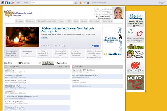Open the Bli medlem! promo banner
Screen dimensions: 167x111
pos(113,41)
